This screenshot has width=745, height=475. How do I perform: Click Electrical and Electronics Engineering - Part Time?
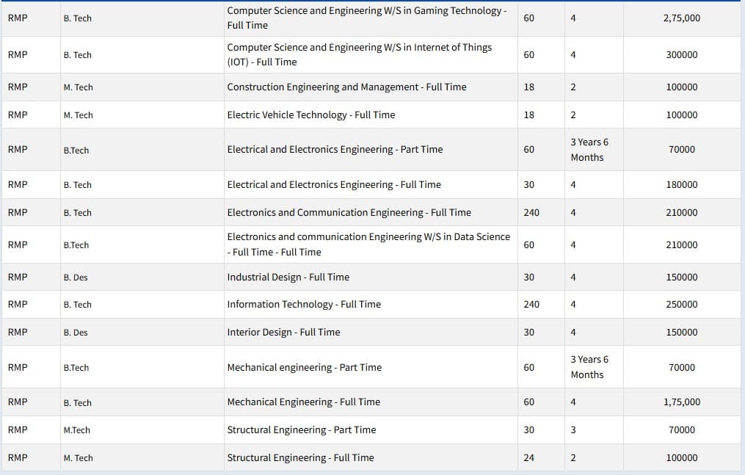(335, 149)
